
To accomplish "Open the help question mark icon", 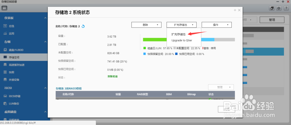I will (286, 8).
